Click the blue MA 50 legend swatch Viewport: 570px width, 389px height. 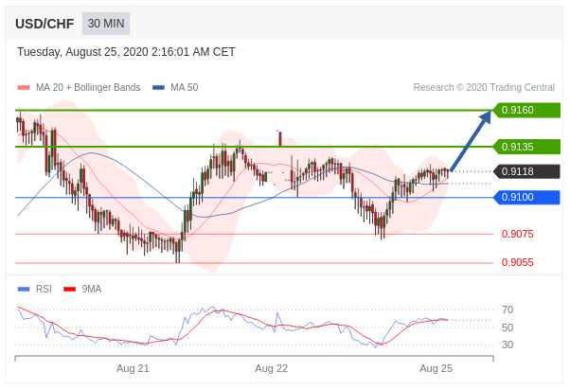pos(158,87)
